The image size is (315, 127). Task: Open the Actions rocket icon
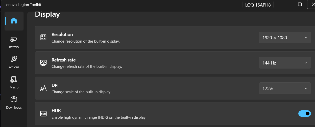point(14,59)
